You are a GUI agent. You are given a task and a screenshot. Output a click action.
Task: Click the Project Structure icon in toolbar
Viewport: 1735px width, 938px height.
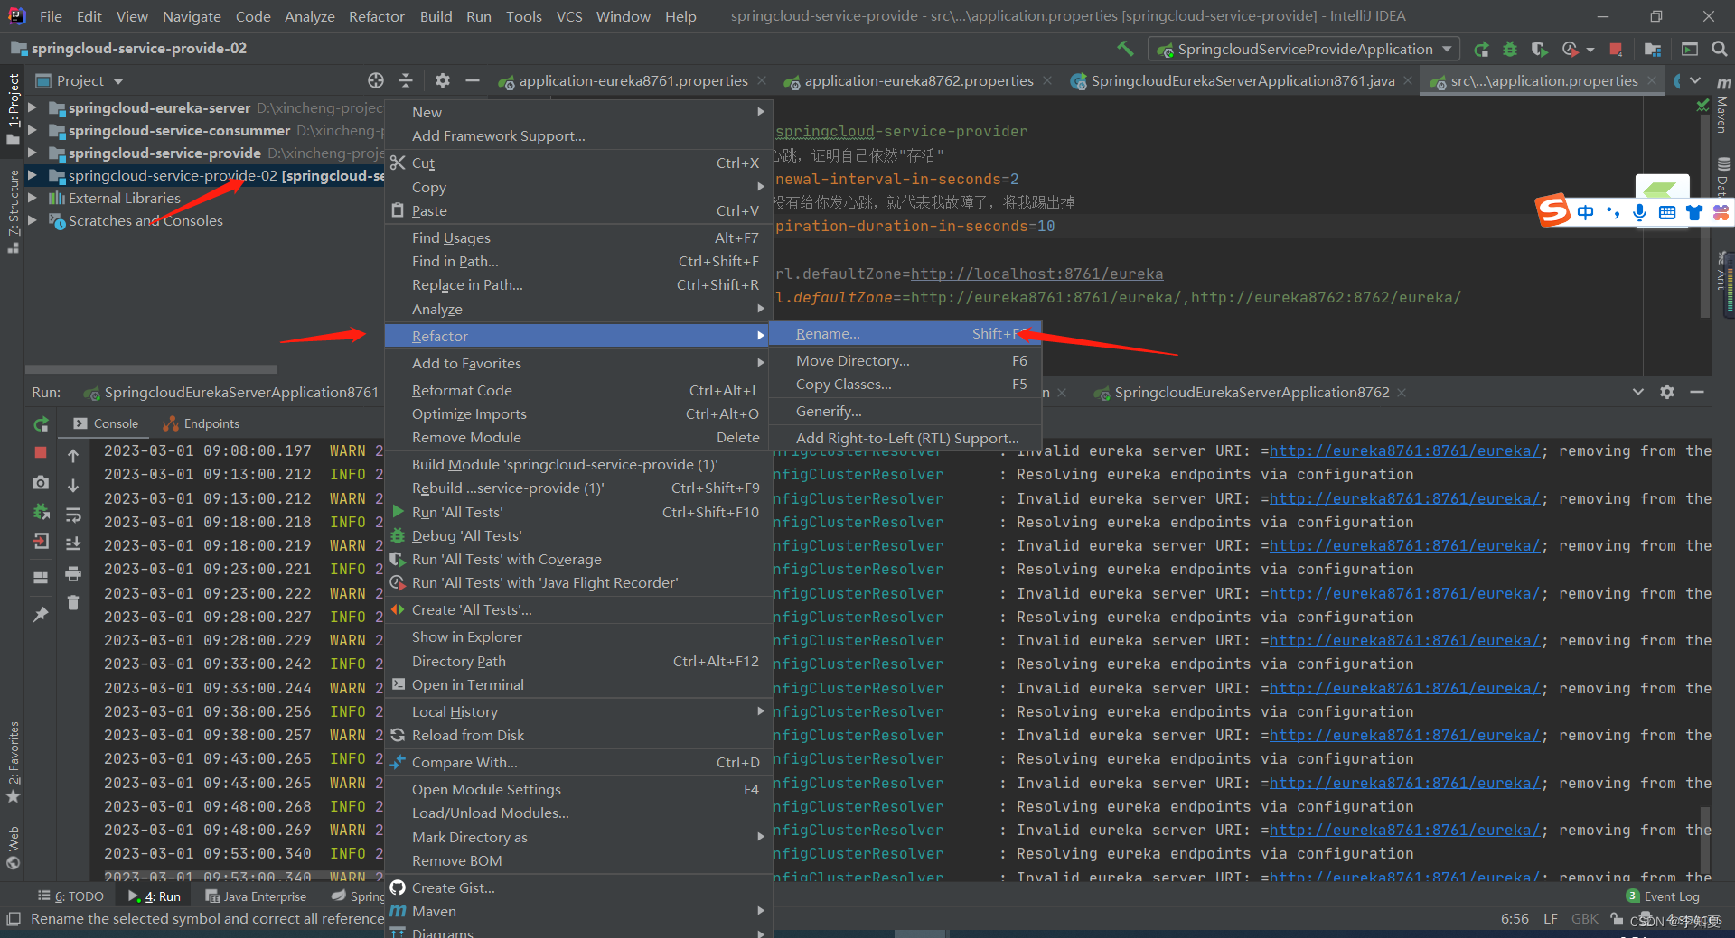(1653, 50)
